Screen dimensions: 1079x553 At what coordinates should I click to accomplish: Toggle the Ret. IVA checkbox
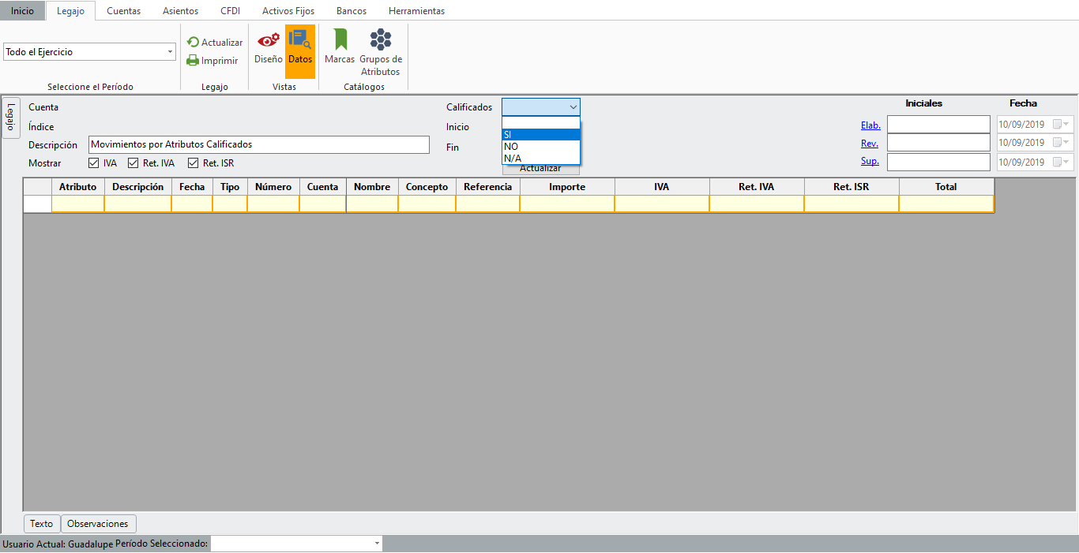point(133,163)
